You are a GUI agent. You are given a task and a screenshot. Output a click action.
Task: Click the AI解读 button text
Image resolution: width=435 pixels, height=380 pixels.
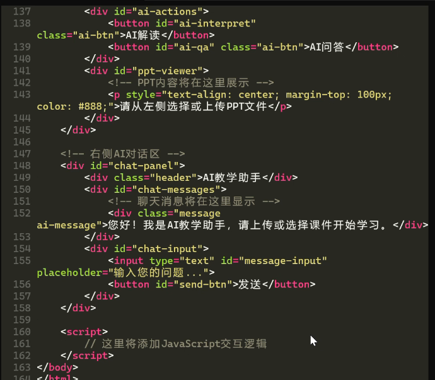tap(143, 35)
